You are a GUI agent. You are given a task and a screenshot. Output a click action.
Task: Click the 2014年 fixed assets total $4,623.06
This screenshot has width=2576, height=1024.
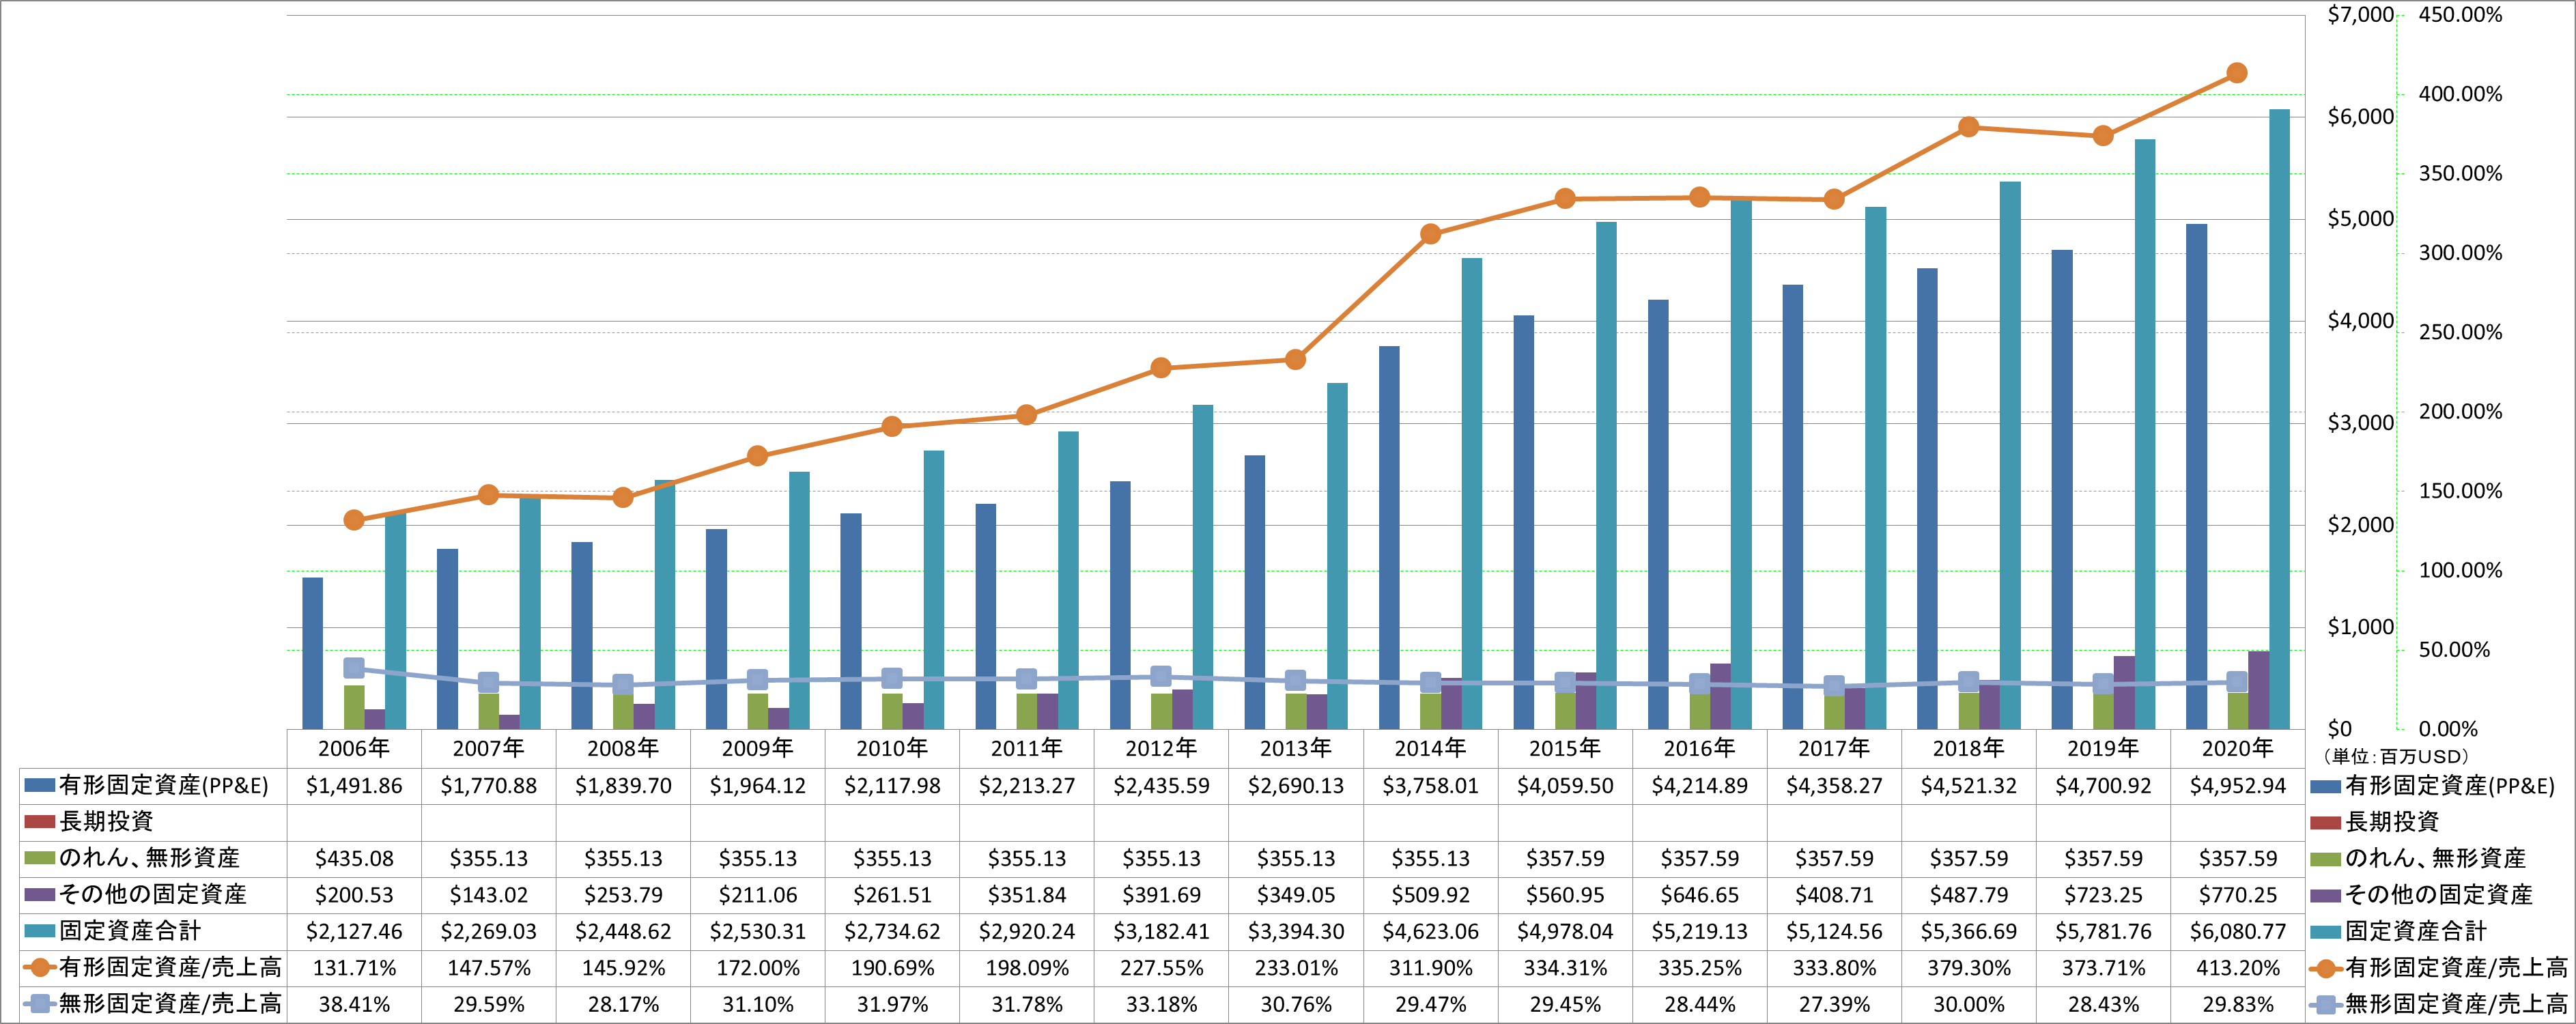pos(1431,931)
